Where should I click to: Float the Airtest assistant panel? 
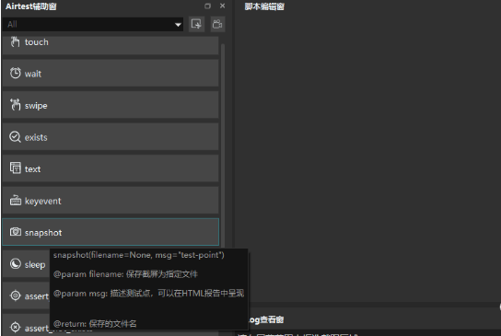pyautogui.click(x=208, y=6)
